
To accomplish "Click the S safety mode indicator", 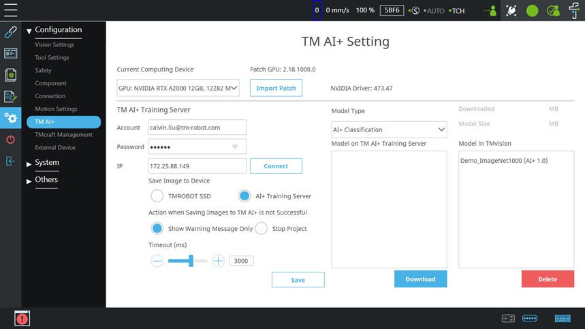I will pyautogui.click(x=414, y=11).
